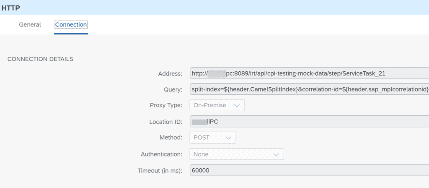Viewport: 429px width, 188px height.
Task: Open the Authentication dropdown
Action: coord(237,154)
